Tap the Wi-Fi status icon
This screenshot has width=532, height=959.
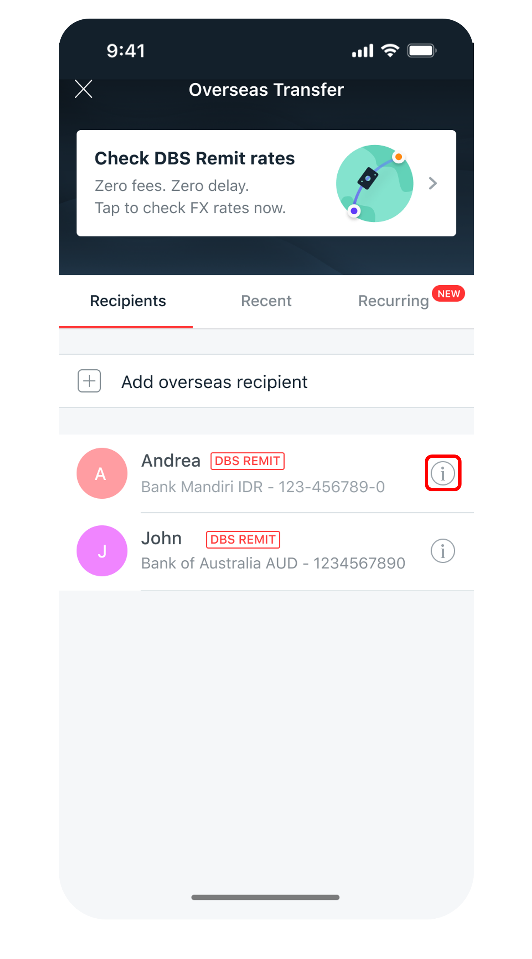390,51
